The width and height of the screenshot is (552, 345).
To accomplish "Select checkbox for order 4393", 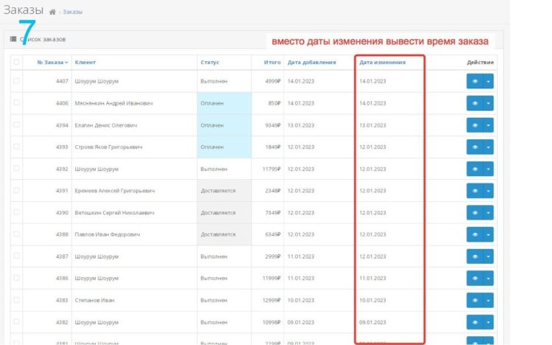I will click(17, 147).
